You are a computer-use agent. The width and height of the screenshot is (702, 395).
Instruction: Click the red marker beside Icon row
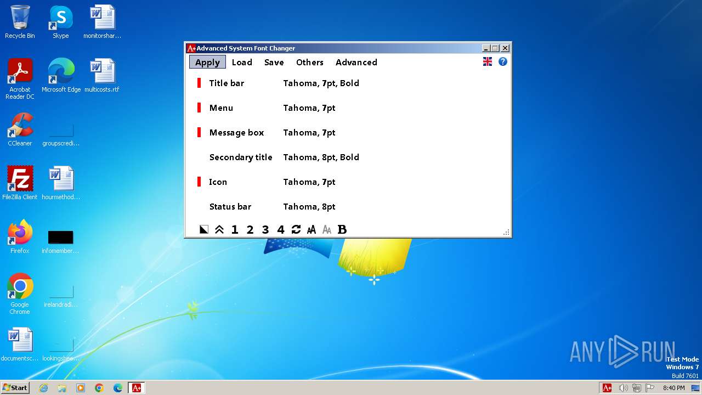(x=199, y=182)
